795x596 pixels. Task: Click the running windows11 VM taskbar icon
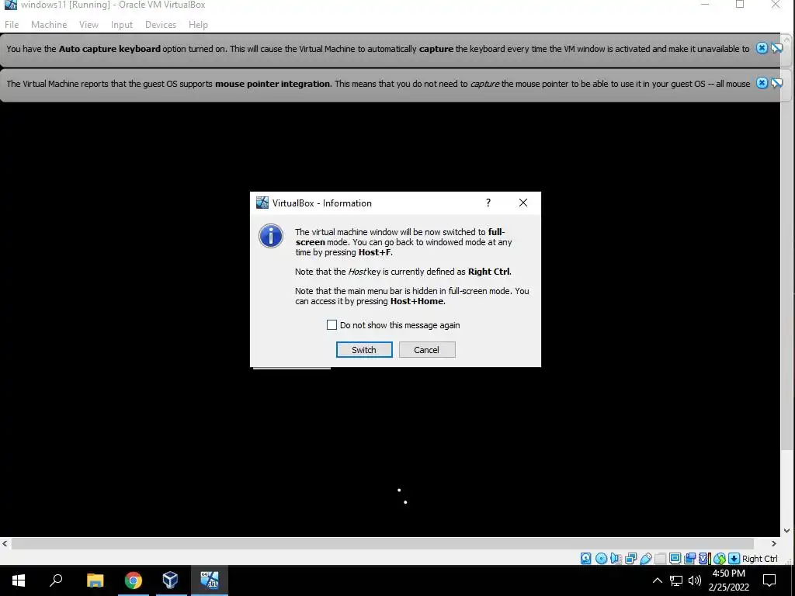(x=210, y=580)
